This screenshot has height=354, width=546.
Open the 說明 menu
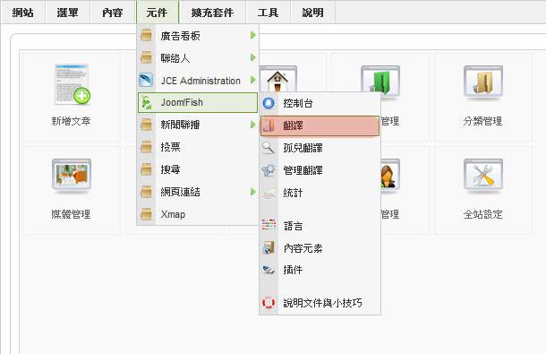tap(312, 13)
